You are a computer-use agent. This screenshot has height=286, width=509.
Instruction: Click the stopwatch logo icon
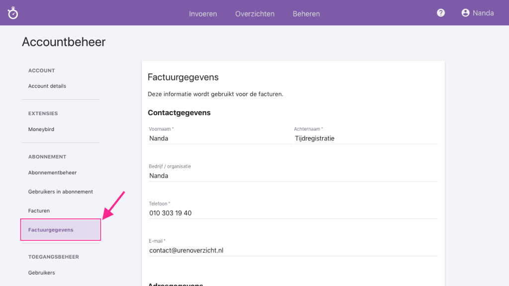[x=13, y=13]
